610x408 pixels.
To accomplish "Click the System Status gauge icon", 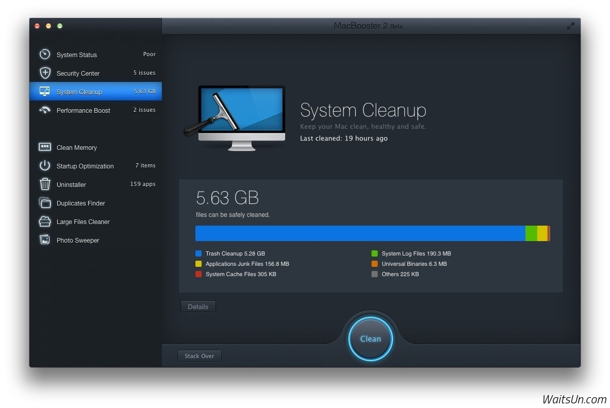I will (45, 54).
